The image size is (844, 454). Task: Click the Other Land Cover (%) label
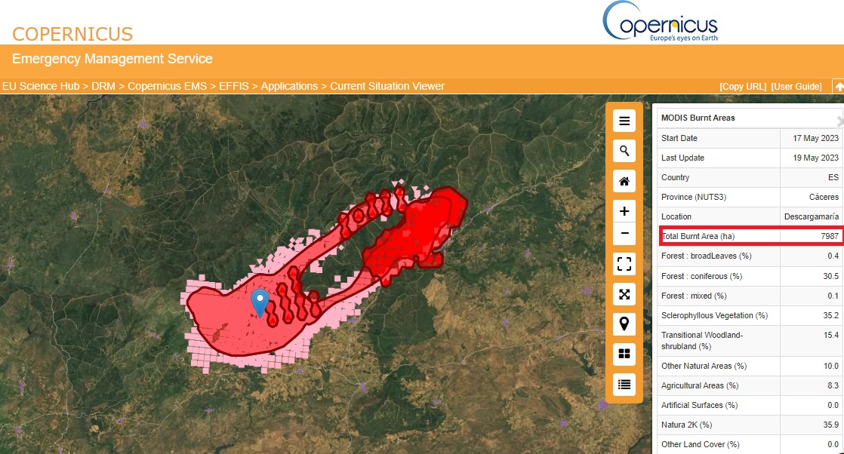click(x=701, y=444)
